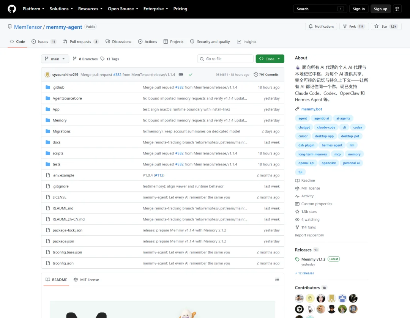Open the Migrations folder
Image resolution: width=410 pixels, height=318 pixels.
click(61, 131)
